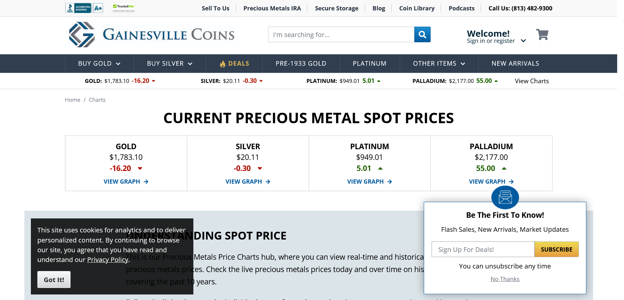Image resolution: width=624 pixels, height=300 pixels.
Task: Click the Sign Up For Deals field
Action: (483, 249)
